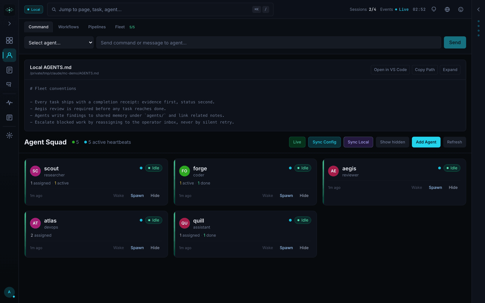Switch to the Workflows tab
Viewport: 485px width, 303px height.
tap(69, 27)
